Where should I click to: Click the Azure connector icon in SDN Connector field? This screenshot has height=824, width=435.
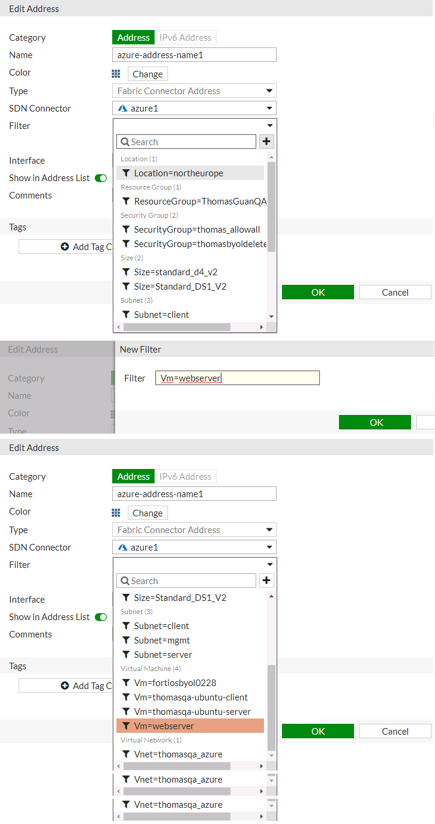pyautogui.click(x=122, y=108)
